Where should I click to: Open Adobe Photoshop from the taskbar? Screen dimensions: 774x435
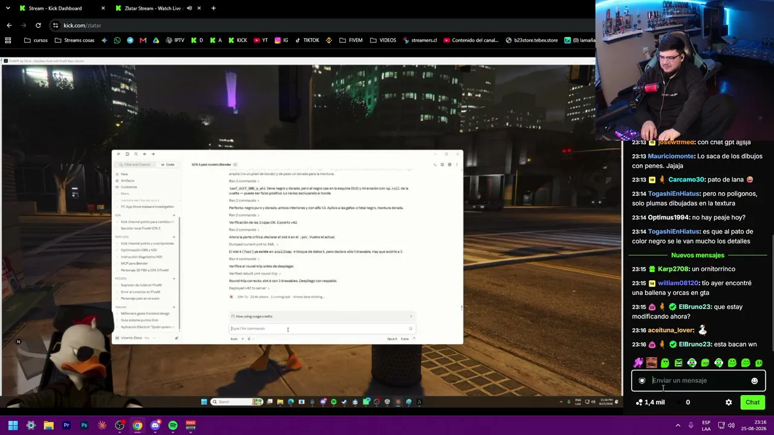click(84, 425)
